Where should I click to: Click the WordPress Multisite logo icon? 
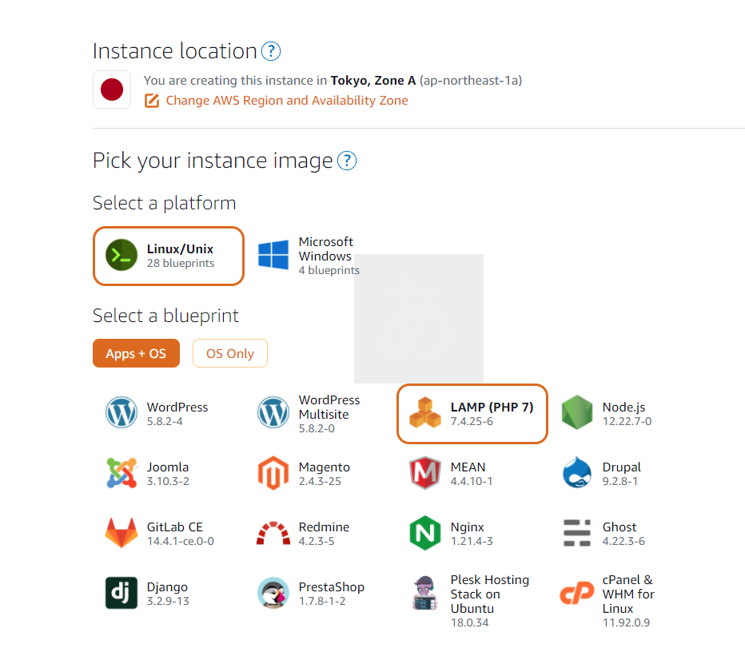tap(273, 412)
